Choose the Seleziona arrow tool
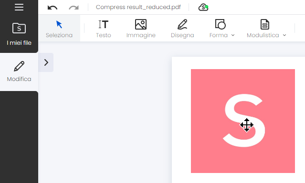Image resolution: width=305 pixels, height=183 pixels. point(59,29)
